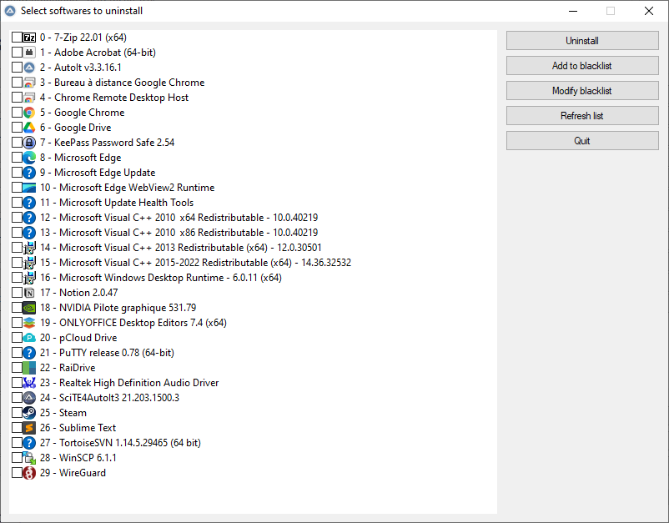Select text "RaiDrive" row label
669x523 pixels.
[78, 368]
